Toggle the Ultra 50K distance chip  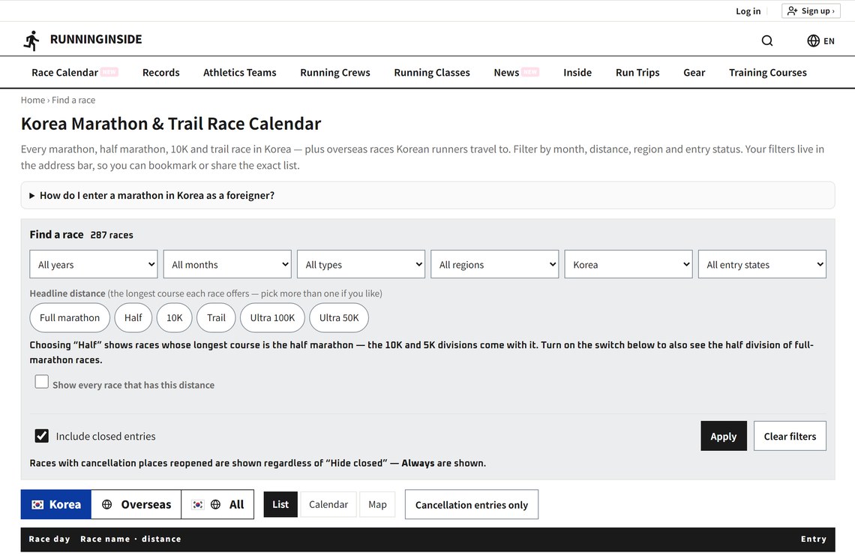pos(339,317)
